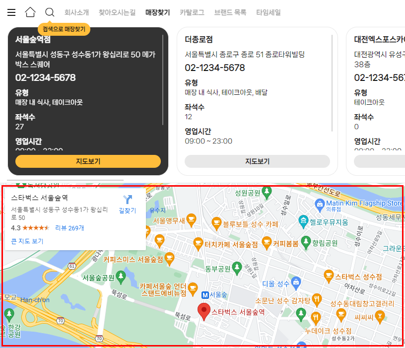Click the 서울숲역점 card scrollbar
The height and width of the screenshot is (348, 405).
[163, 80]
